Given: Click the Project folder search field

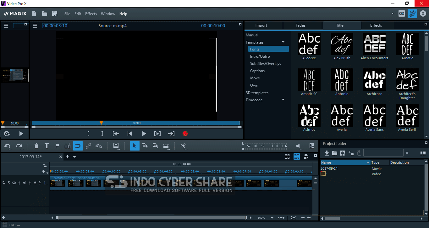Looking at the screenshot, I should click(383, 153).
